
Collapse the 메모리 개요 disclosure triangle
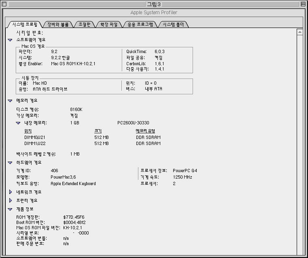point(10,100)
